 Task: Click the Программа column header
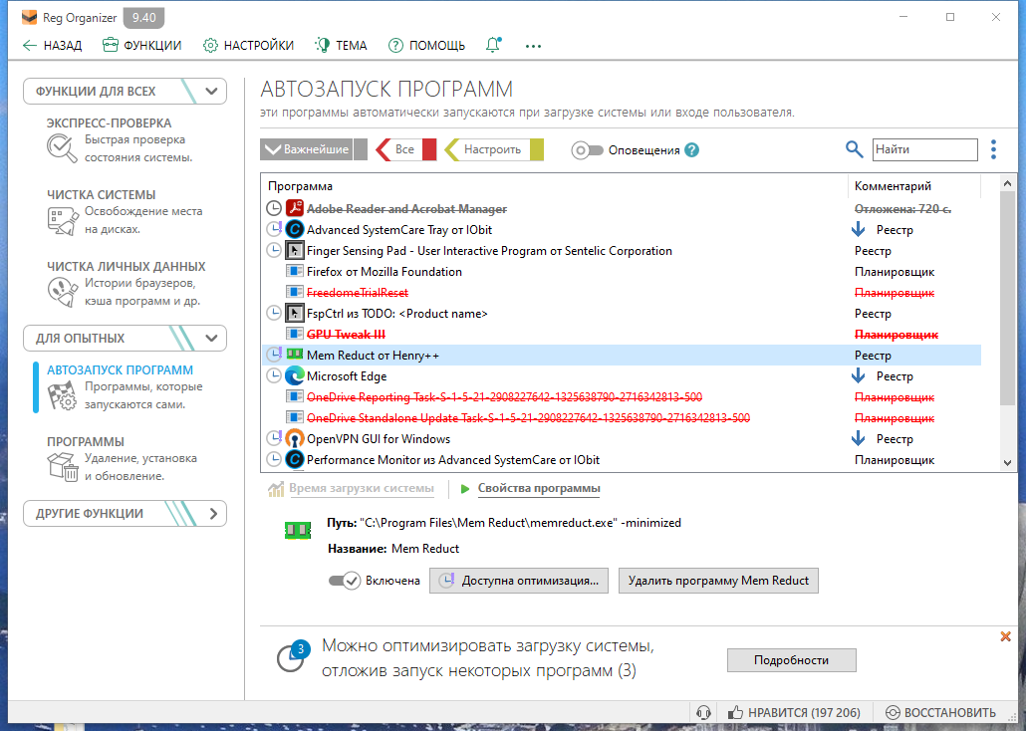tap(554, 186)
